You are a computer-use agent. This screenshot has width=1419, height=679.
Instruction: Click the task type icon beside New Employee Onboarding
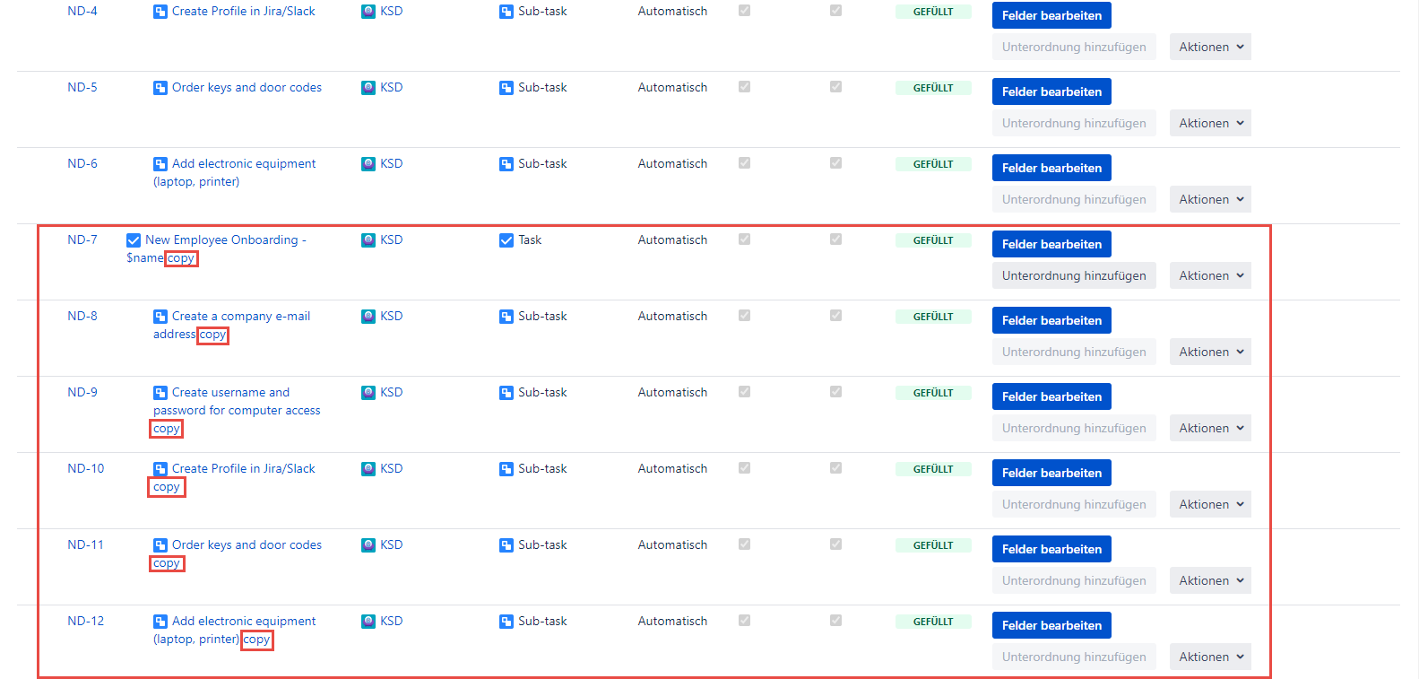(x=134, y=240)
